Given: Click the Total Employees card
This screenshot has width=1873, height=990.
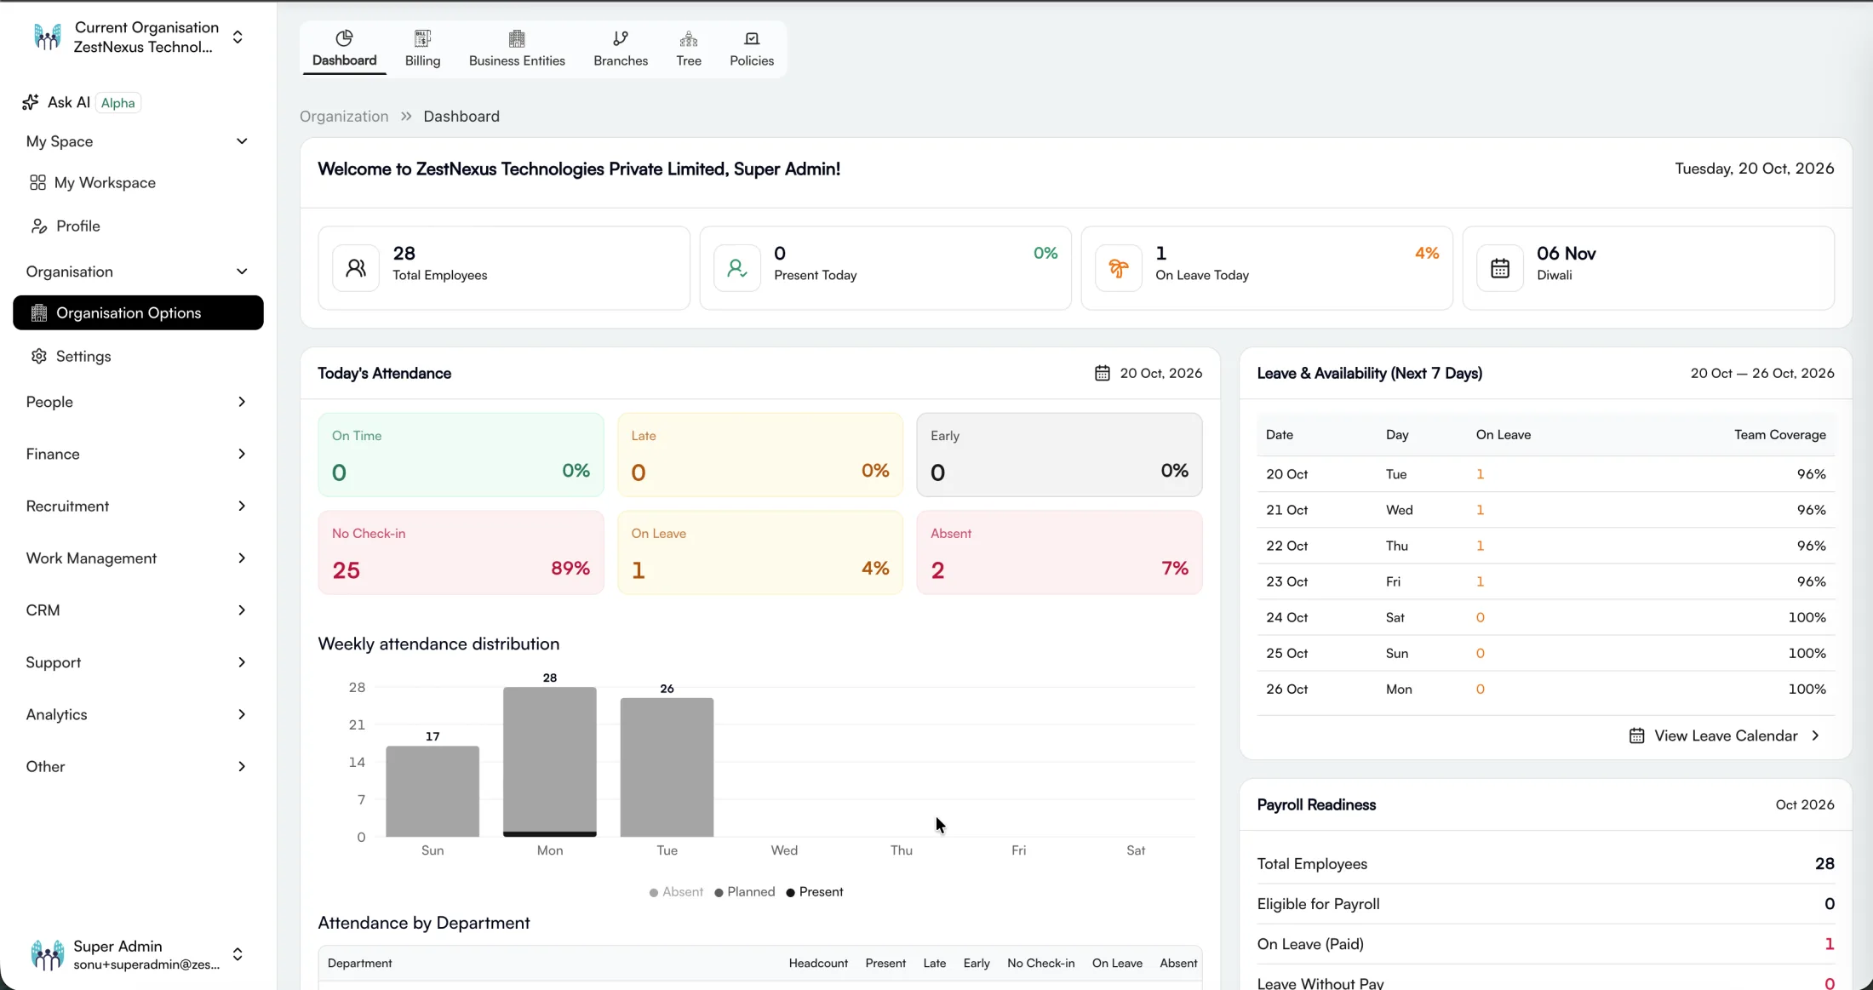Looking at the screenshot, I should point(504,268).
